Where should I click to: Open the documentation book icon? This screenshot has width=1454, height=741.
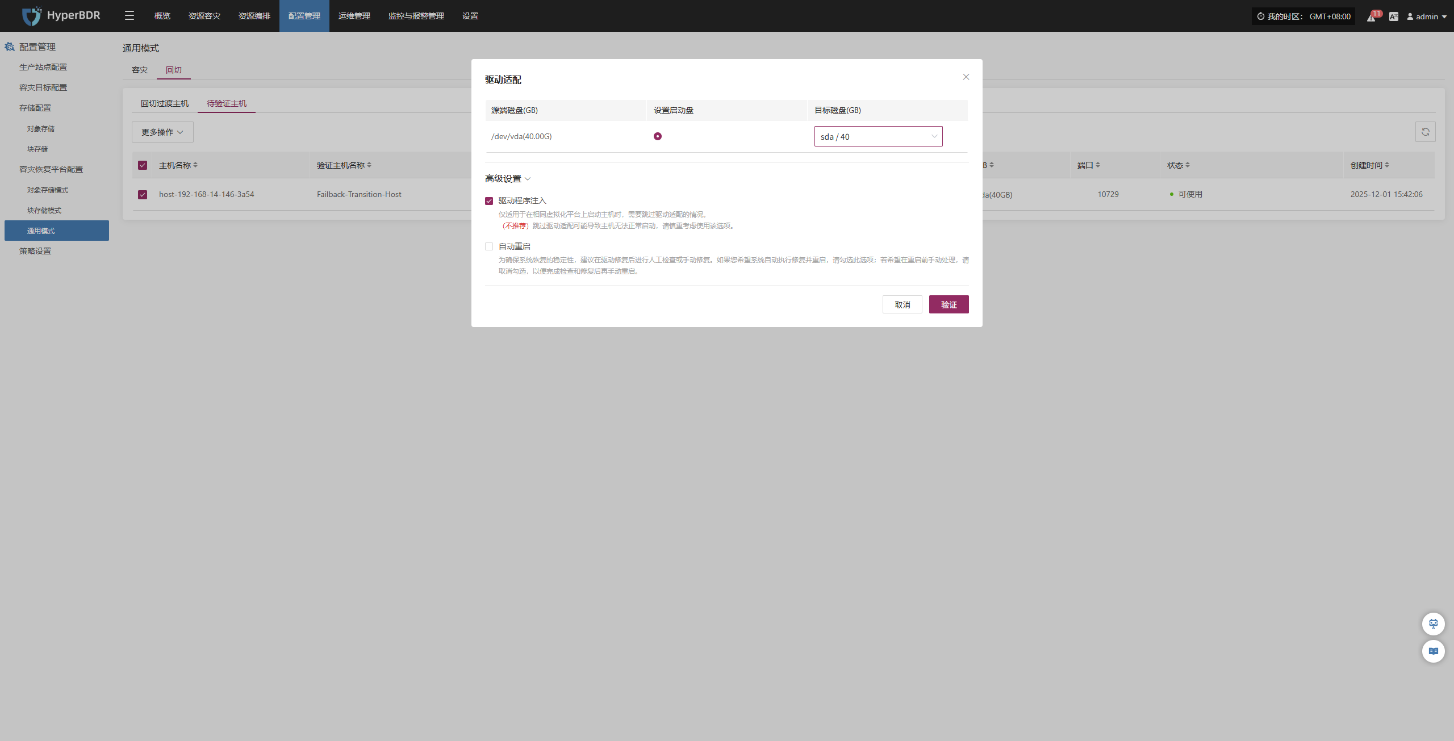(1433, 651)
